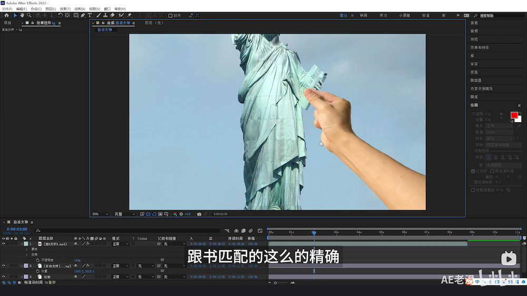Expand the 内容识别填充 panel
The width and height of the screenshot is (527, 296).
point(481,88)
